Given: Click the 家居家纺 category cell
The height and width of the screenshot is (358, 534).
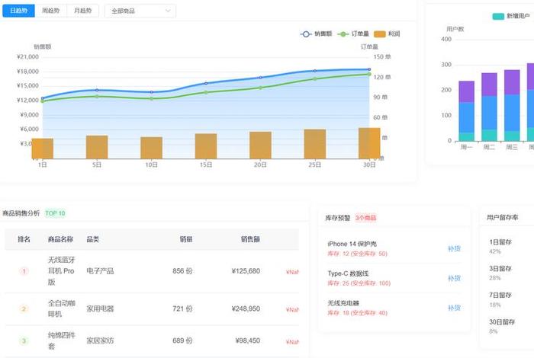Looking at the screenshot, I should [100, 340].
